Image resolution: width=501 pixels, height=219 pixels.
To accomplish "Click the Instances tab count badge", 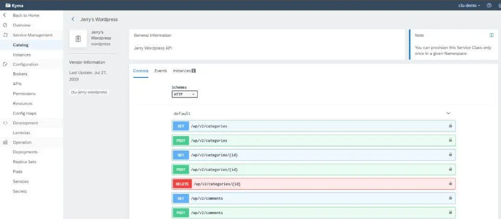I will point(193,71).
